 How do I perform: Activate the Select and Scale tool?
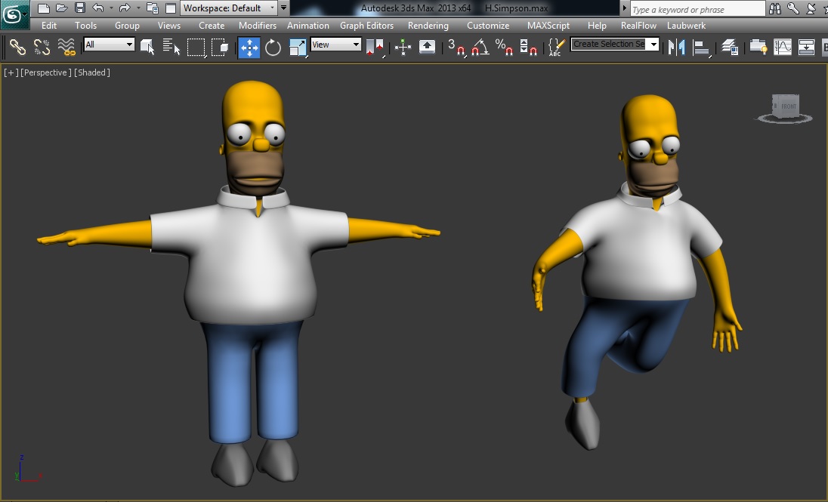(x=298, y=48)
